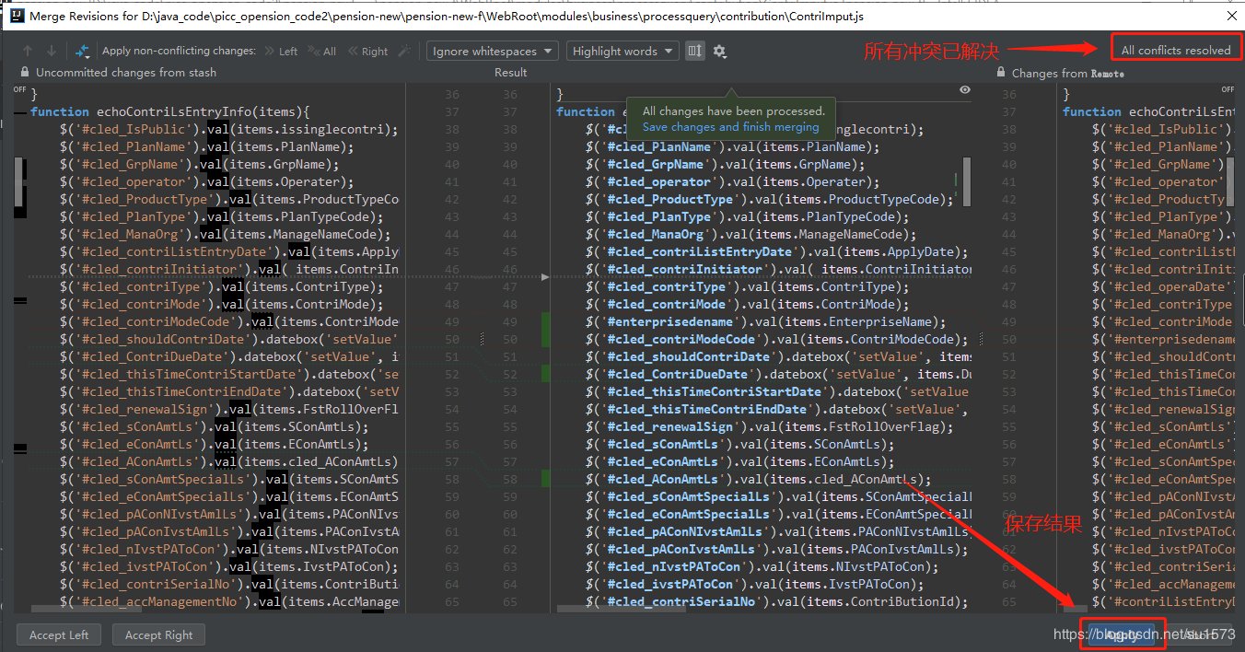This screenshot has width=1245, height=652.
Task: Click the next difference down arrow
Action: pyautogui.click(x=52, y=52)
